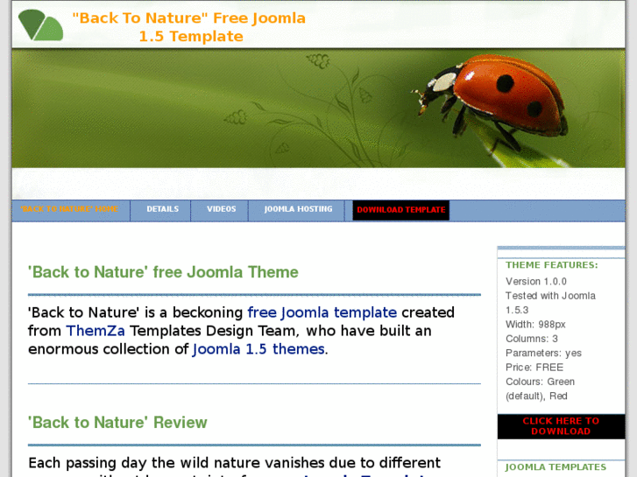637x477 pixels.
Task: Open the 'Joomla 1.5 themes' link
Action: [258, 349]
